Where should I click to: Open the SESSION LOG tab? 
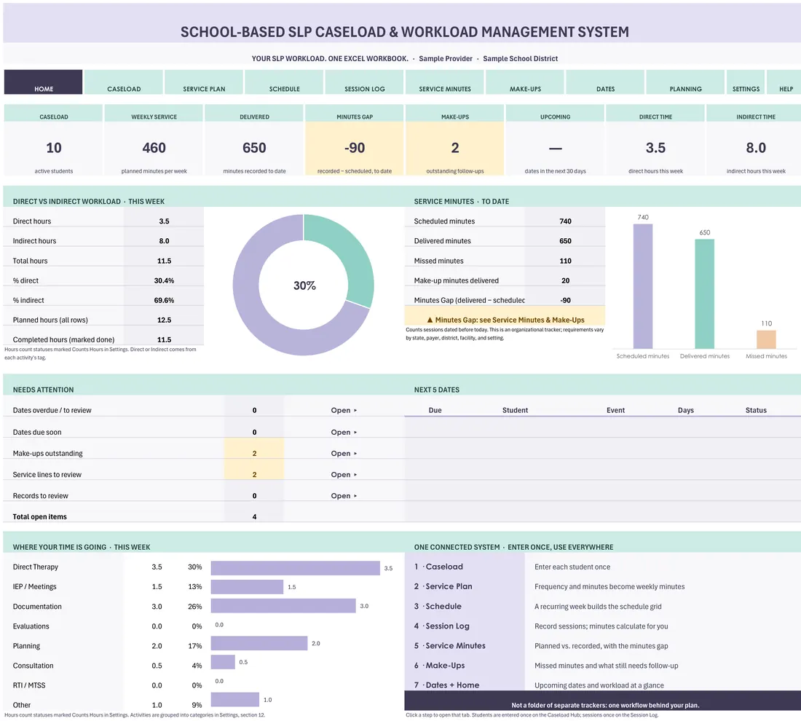[x=364, y=82]
